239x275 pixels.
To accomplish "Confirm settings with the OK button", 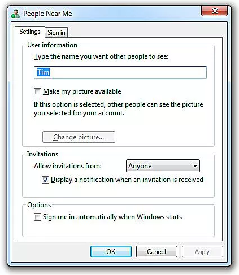I will (x=111, y=252).
